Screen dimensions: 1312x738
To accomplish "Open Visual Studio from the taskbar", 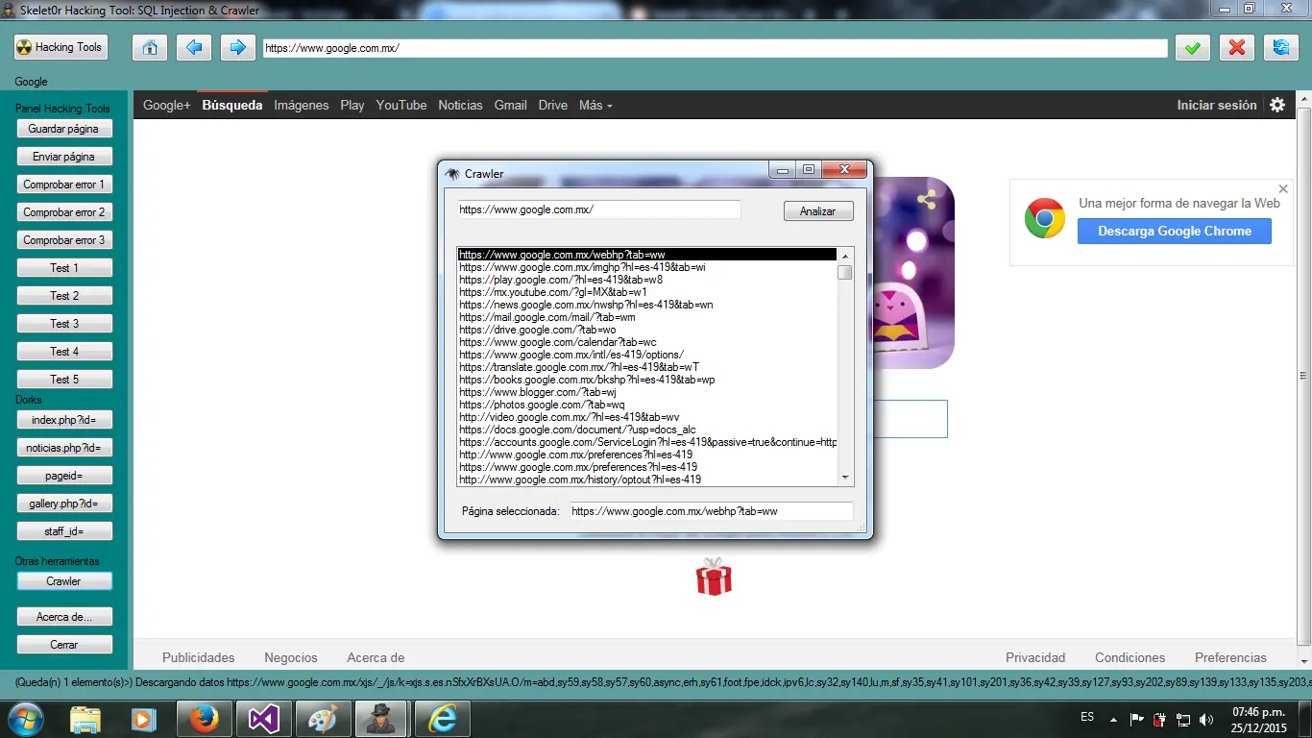I will [x=263, y=719].
